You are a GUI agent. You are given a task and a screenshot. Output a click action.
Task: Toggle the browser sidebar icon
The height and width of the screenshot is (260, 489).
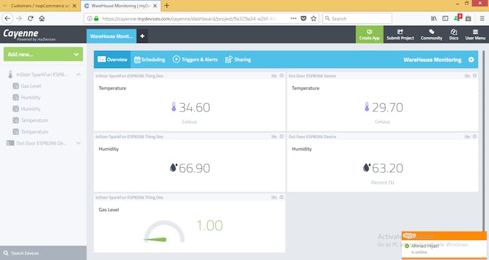pyautogui.click(x=445, y=18)
